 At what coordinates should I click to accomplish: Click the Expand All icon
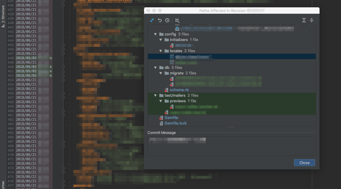click(304, 20)
